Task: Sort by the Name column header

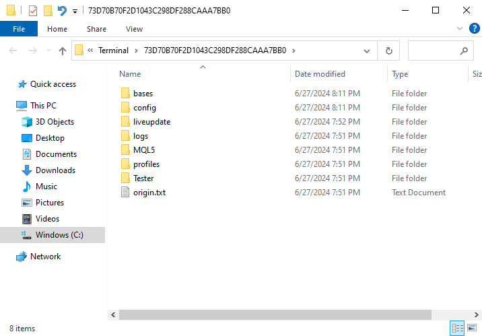Action: [x=130, y=74]
